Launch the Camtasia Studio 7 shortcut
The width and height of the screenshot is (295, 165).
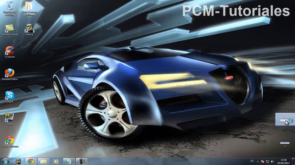[10, 31]
